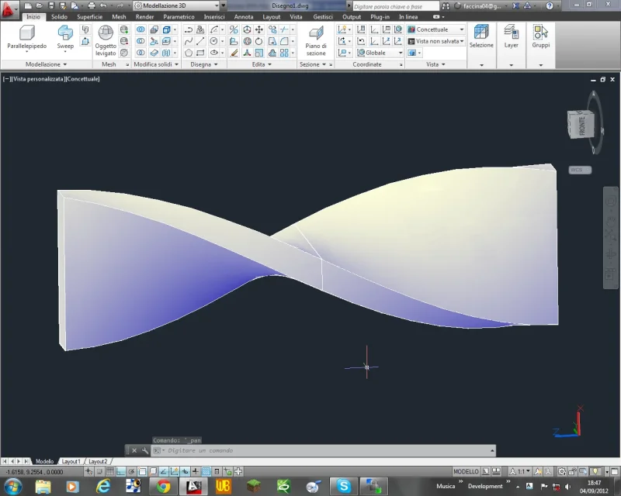Switch to the Render ribbon tab
Image resolution: width=621 pixels, height=496 pixels.
coord(144,16)
